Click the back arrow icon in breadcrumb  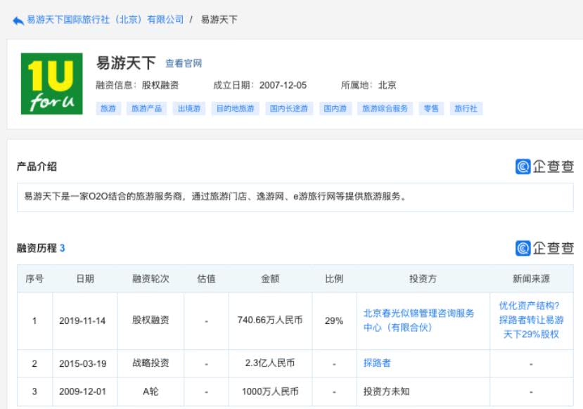click(18, 20)
